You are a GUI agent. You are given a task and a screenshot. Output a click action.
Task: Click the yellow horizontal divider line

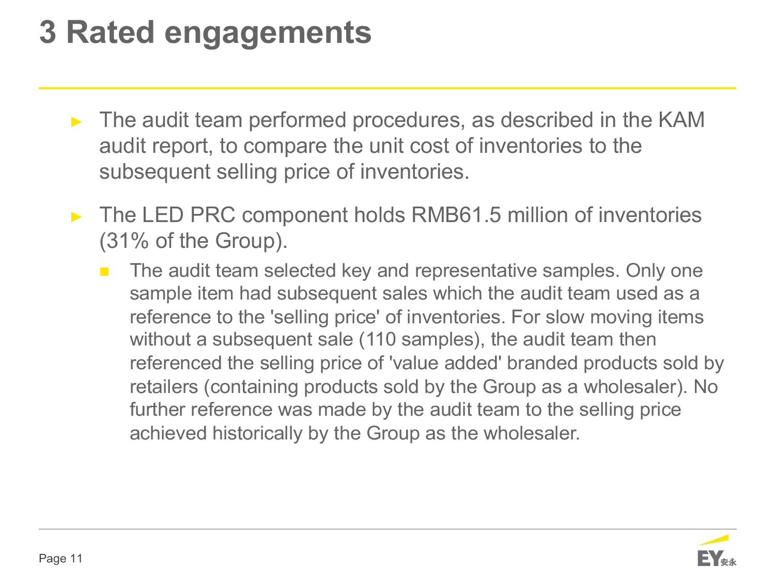(x=388, y=88)
